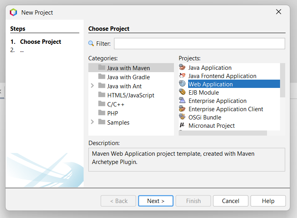Click the Java with Maven folder icon
This screenshot has width=297, height=218.
pos(102,67)
